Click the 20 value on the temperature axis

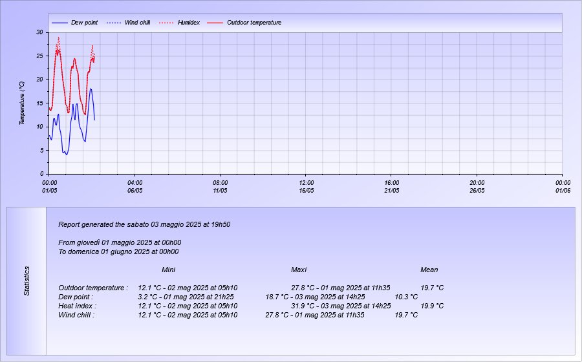click(x=39, y=80)
